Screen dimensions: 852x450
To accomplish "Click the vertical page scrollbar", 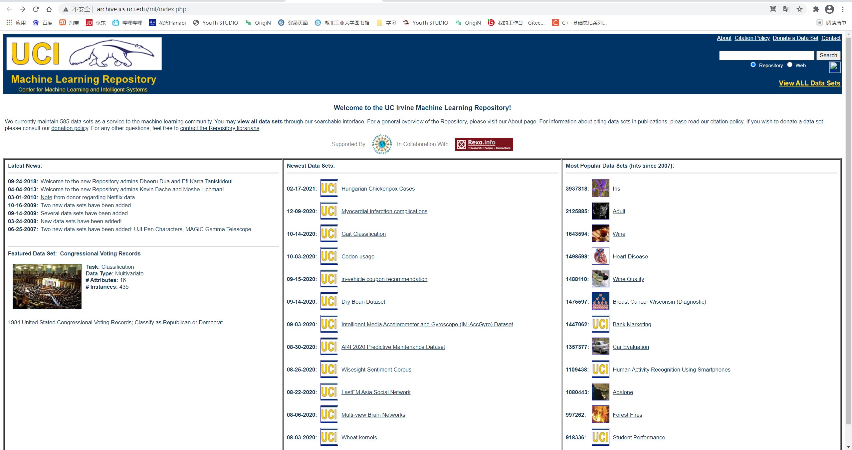I will click(x=848, y=233).
